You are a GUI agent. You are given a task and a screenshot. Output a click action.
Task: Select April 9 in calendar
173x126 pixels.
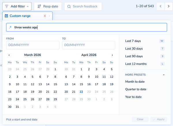point(89,77)
